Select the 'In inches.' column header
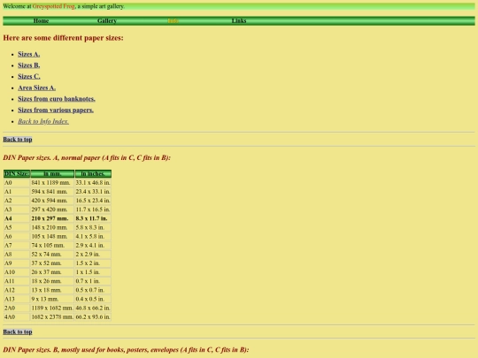 93,174
